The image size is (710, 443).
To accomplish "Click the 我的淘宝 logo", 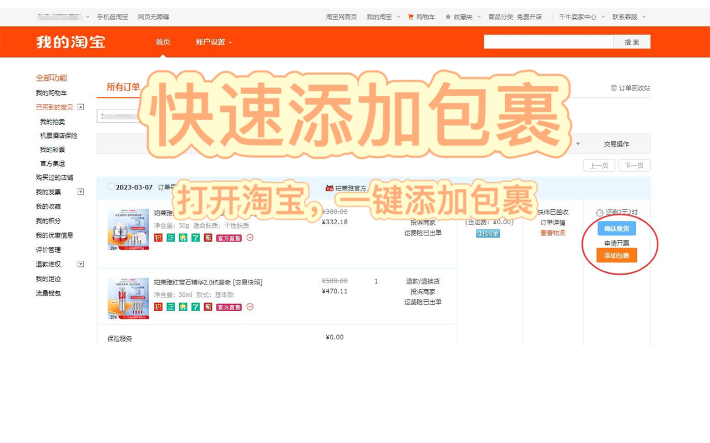I will point(70,42).
